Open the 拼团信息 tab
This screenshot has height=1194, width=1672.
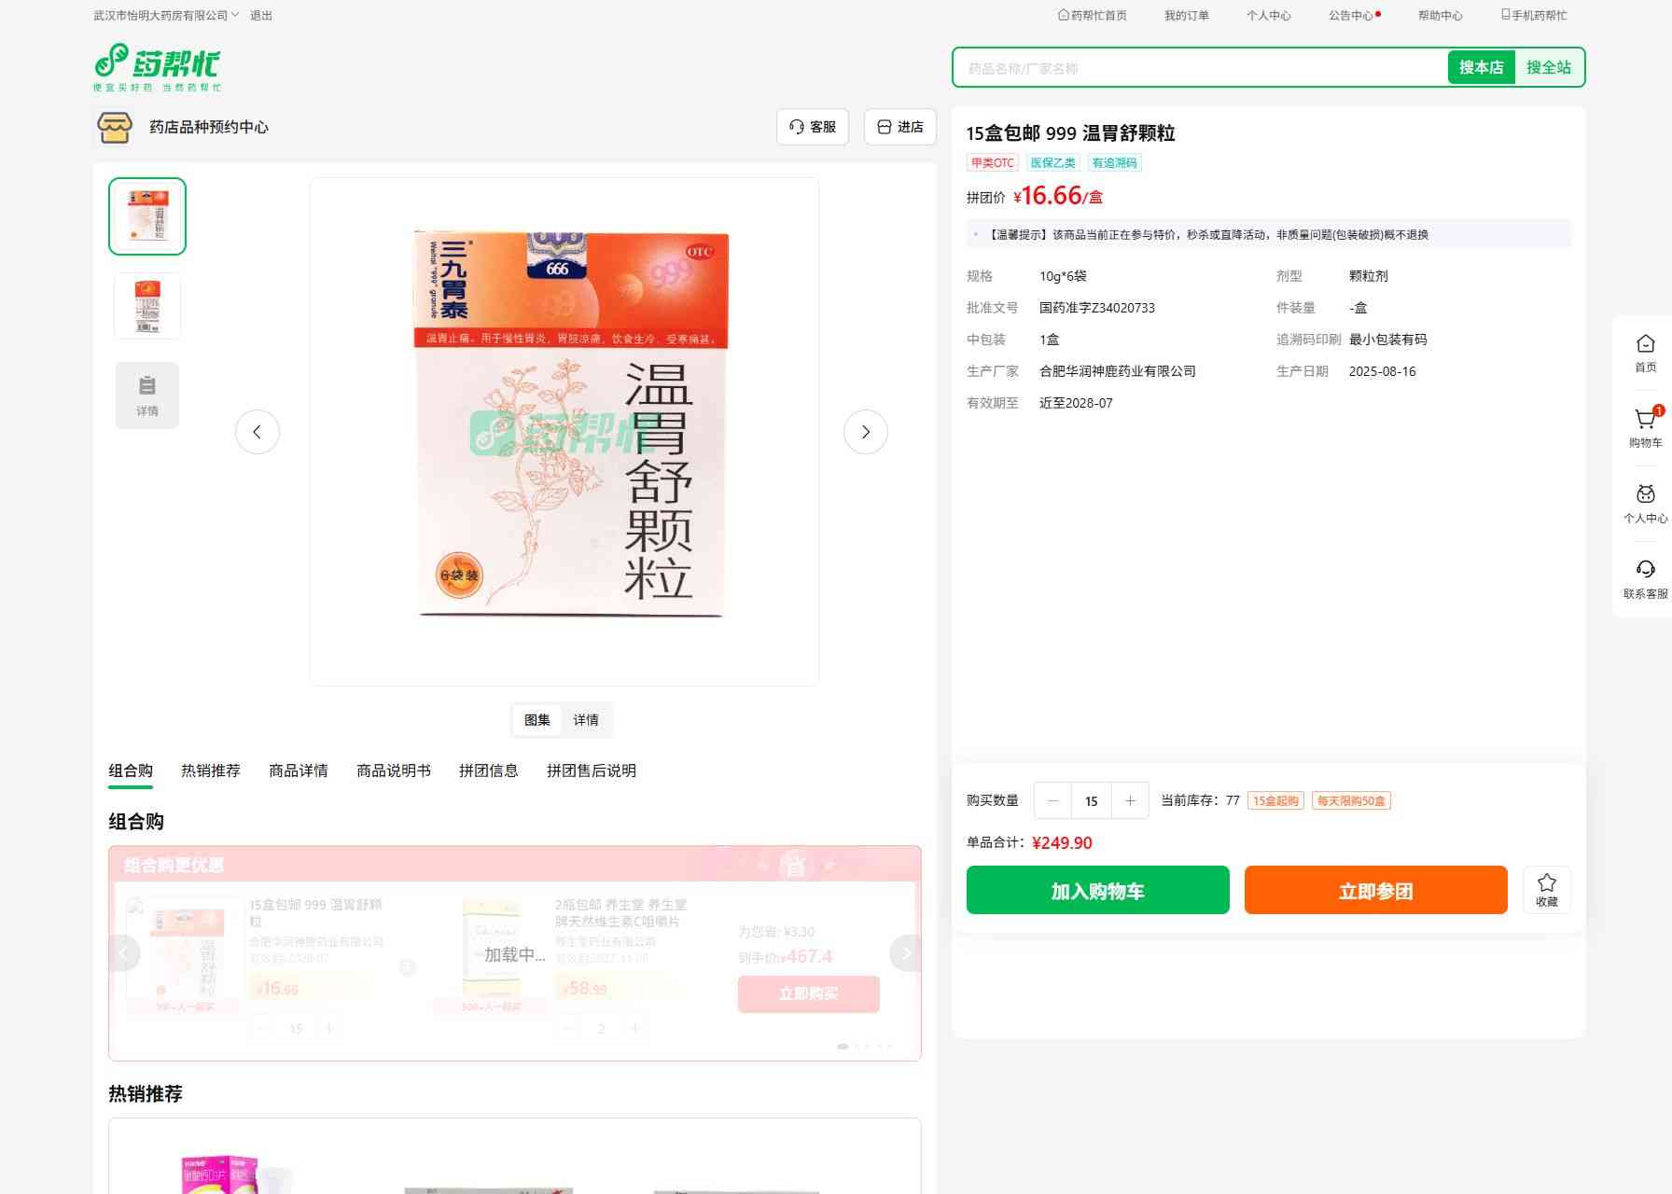click(x=488, y=771)
